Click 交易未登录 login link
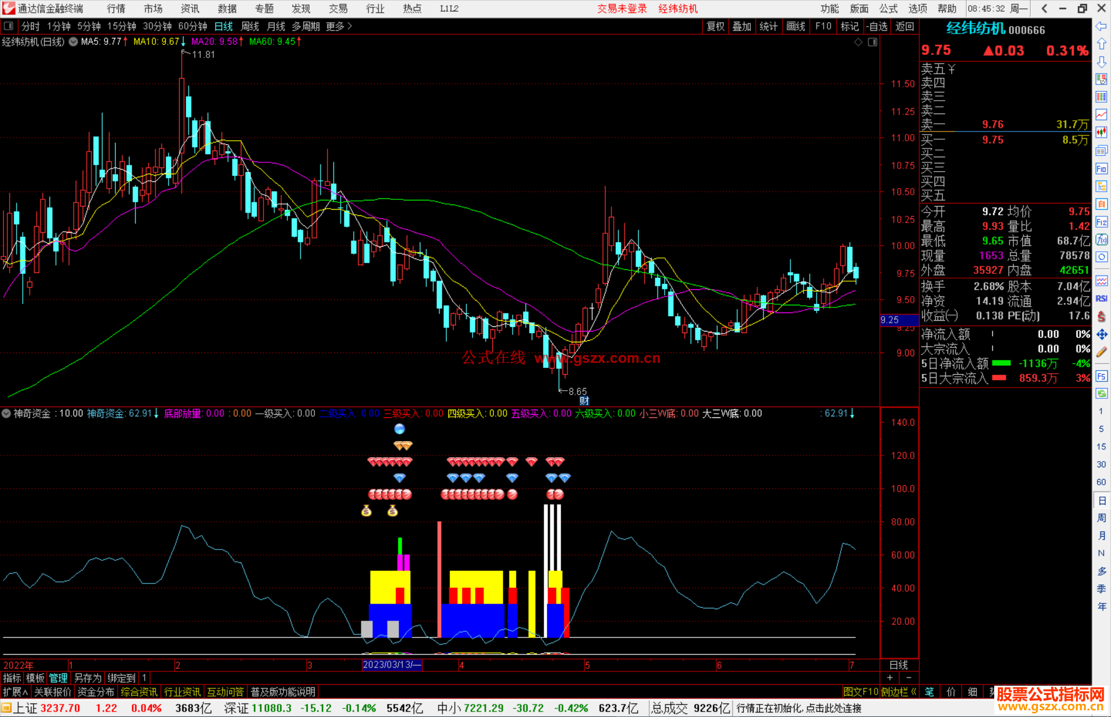The width and height of the screenshot is (1111, 717). pyautogui.click(x=621, y=9)
